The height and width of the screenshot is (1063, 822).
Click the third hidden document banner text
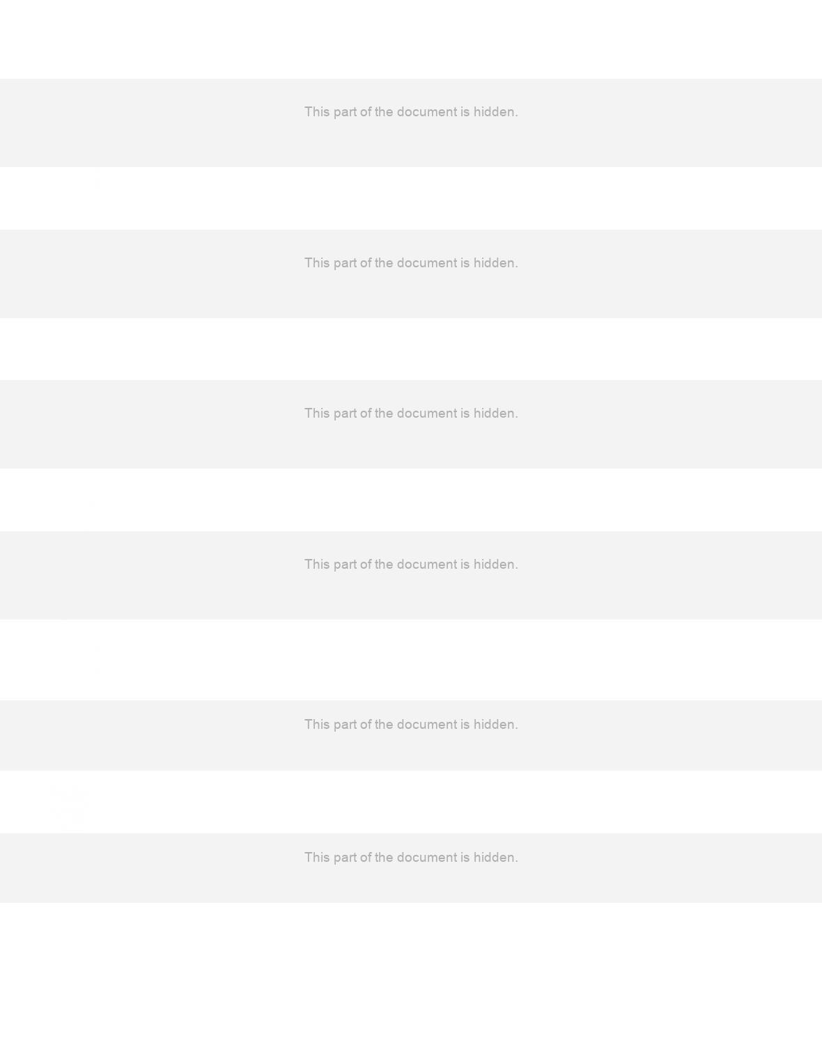[411, 414]
